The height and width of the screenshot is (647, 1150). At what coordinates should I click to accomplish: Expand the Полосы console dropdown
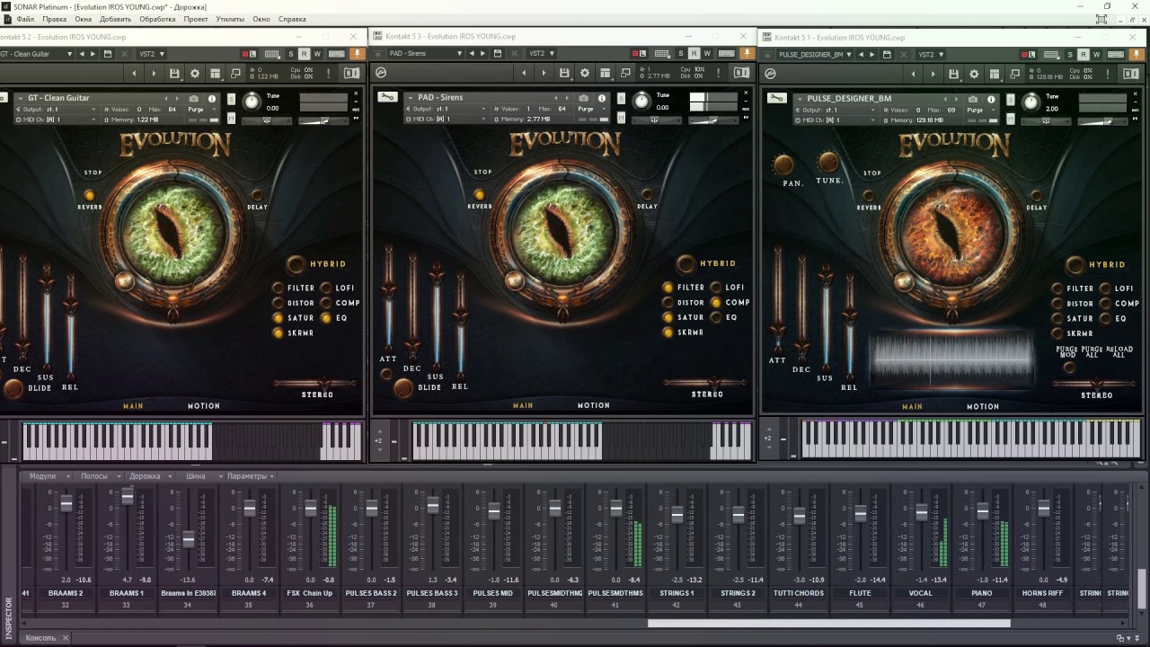[97, 476]
